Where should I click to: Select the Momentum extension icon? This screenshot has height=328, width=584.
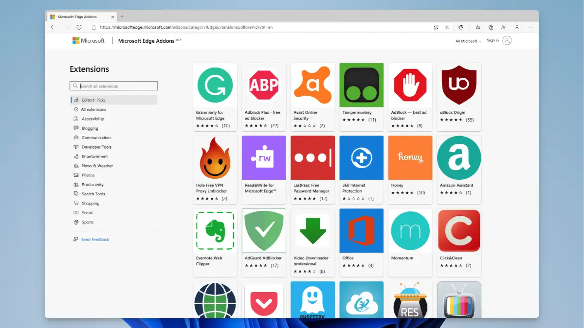tap(410, 231)
